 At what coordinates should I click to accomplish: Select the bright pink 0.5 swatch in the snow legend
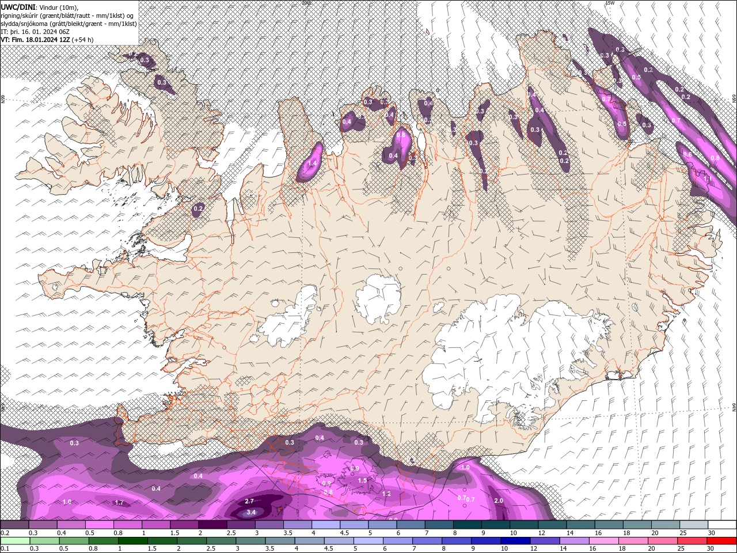coord(99,525)
